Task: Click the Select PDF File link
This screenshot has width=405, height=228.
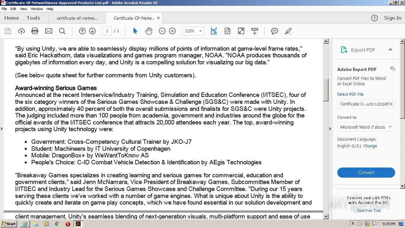Action: [350, 94]
